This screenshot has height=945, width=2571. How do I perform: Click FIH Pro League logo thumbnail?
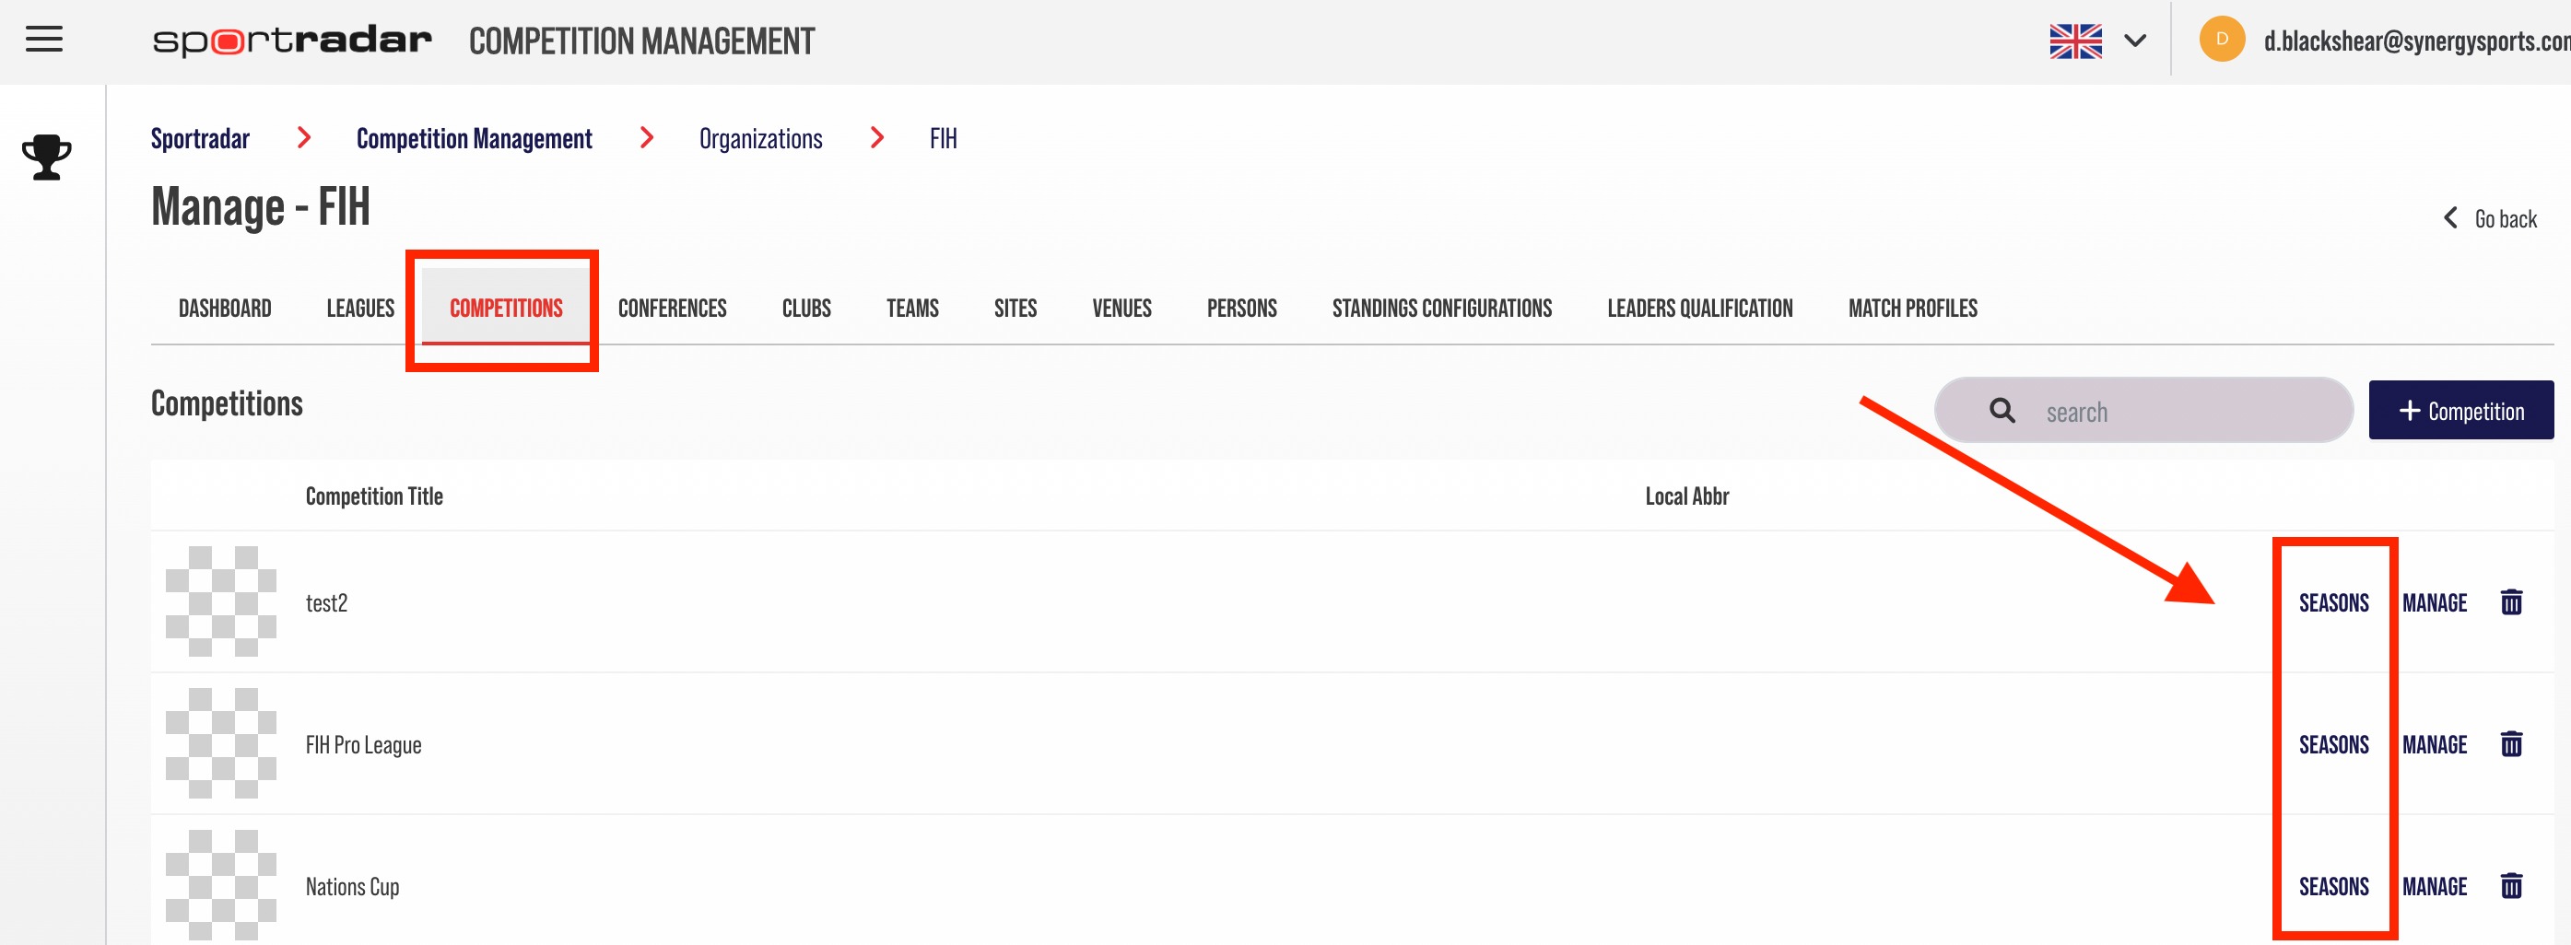(x=220, y=743)
